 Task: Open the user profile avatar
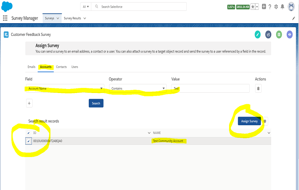291,7
